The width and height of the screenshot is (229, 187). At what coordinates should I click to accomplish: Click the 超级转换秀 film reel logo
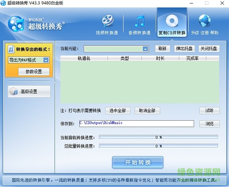tap(16, 25)
